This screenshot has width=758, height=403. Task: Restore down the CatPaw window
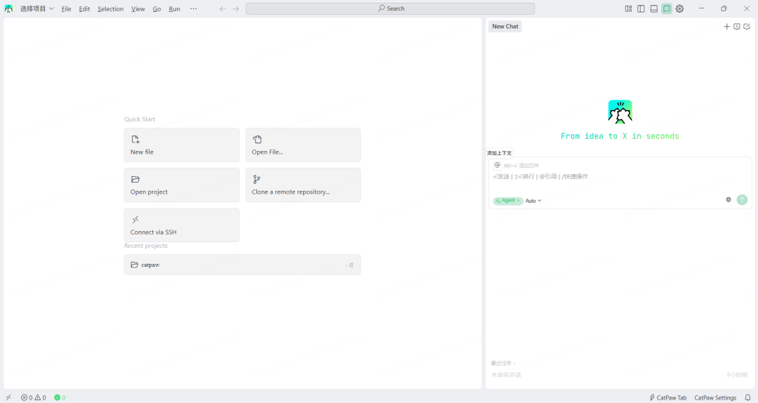click(x=724, y=8)
